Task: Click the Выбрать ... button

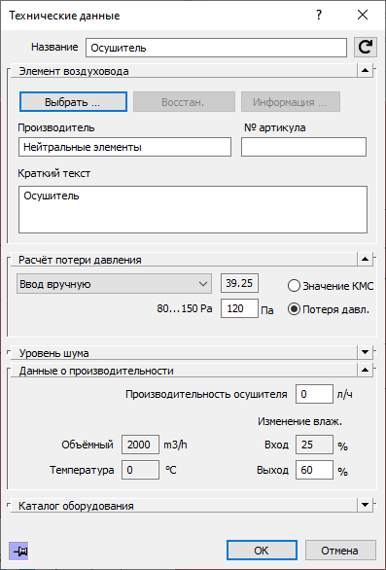Action: pyautogui.click(x=73, y=102)
